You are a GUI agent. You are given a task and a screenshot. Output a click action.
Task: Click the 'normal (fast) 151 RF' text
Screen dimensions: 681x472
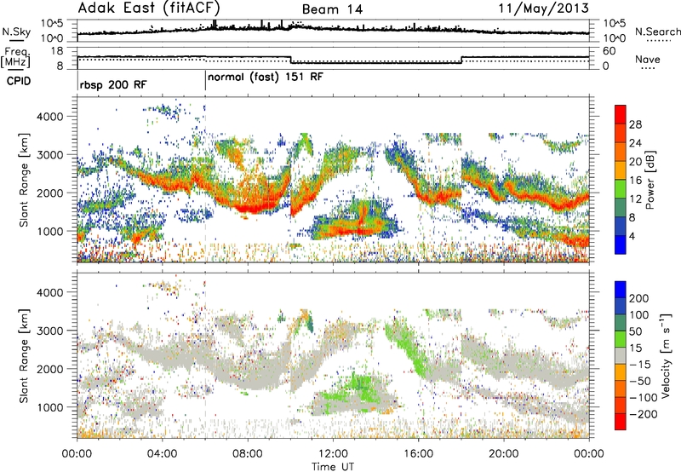coord(266,78)
